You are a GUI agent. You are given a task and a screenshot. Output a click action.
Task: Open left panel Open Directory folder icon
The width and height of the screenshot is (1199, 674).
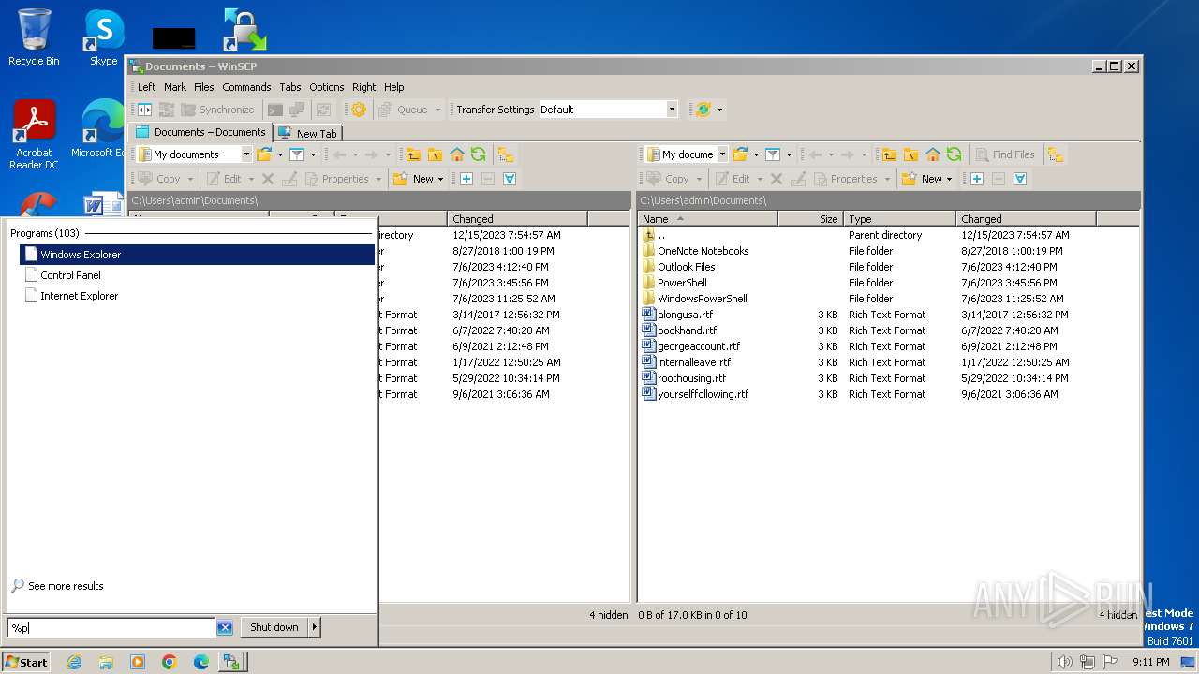coord(264,154)
